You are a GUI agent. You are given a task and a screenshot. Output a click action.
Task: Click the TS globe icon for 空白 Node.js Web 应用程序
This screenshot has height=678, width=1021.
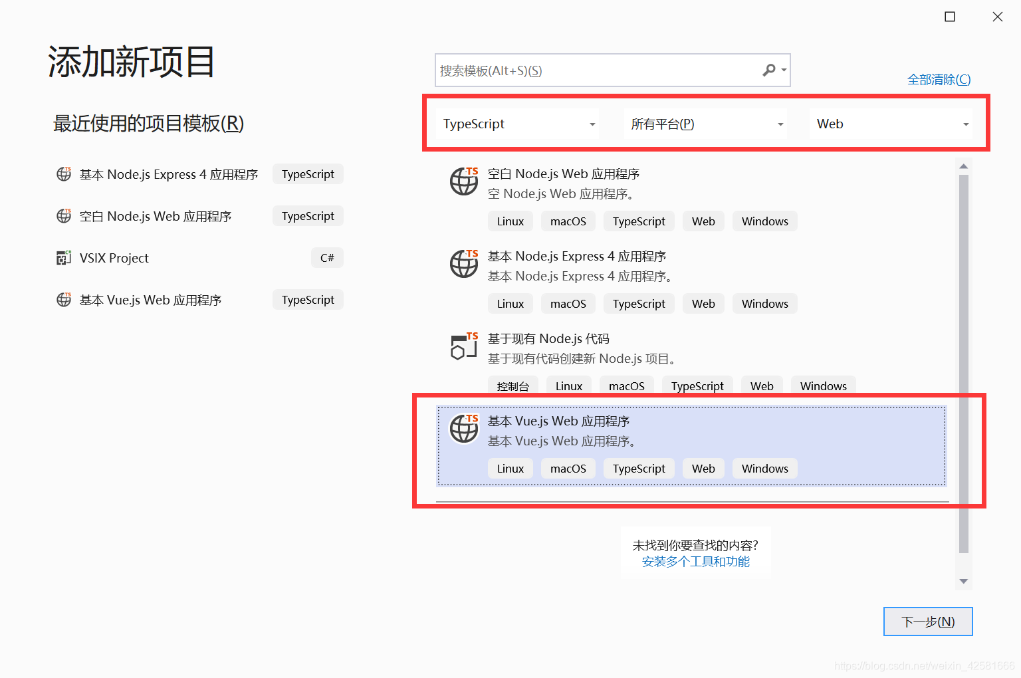(x=464, y=181)
